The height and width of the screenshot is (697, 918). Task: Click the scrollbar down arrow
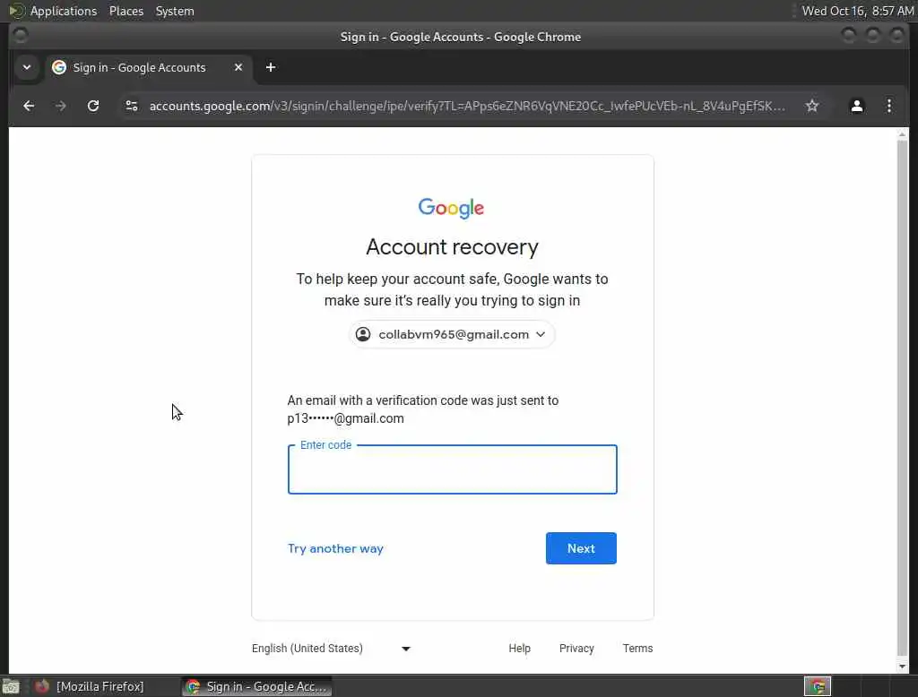tap(902, 667)
